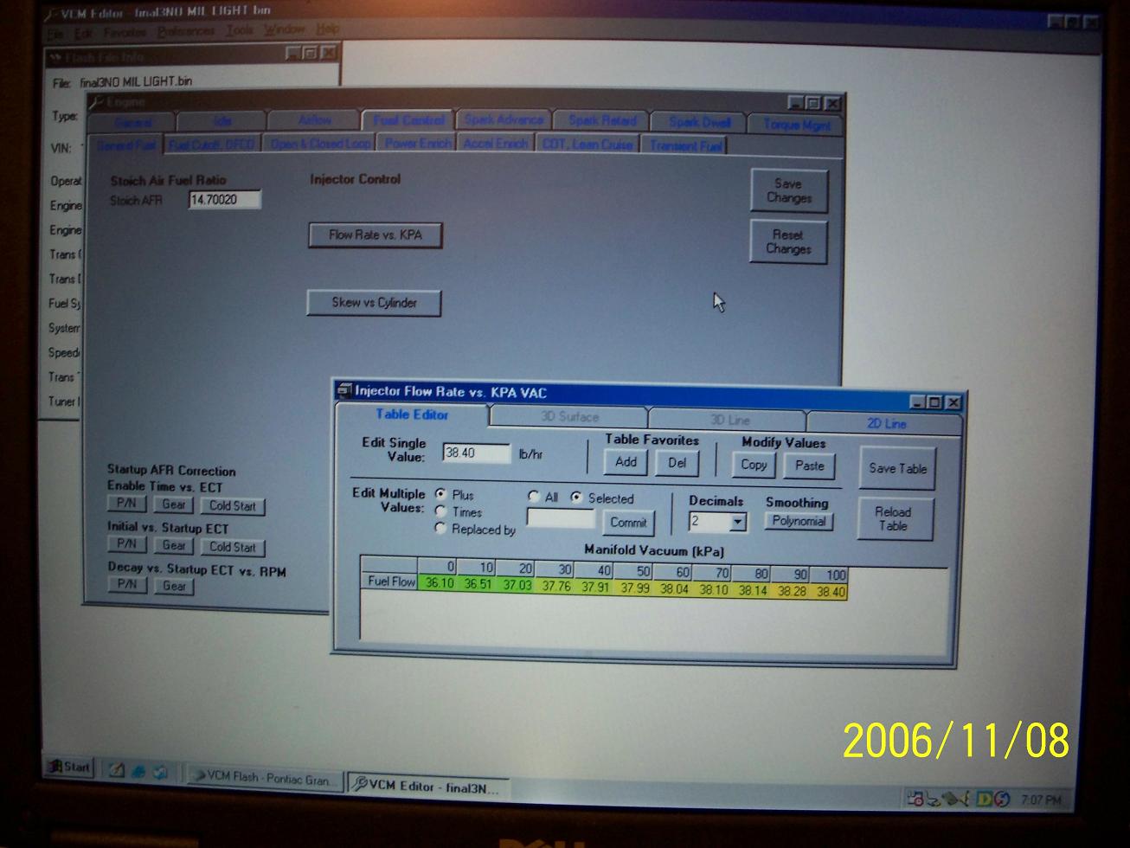The height and width of the screenshot is (848, 1130).
Task: Click the Paste button under Modify Values
Action: coord(809,466)
